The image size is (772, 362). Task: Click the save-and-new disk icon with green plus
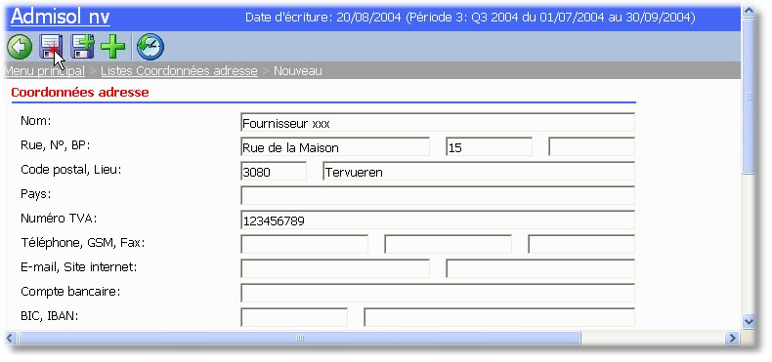tap(82, 47)
